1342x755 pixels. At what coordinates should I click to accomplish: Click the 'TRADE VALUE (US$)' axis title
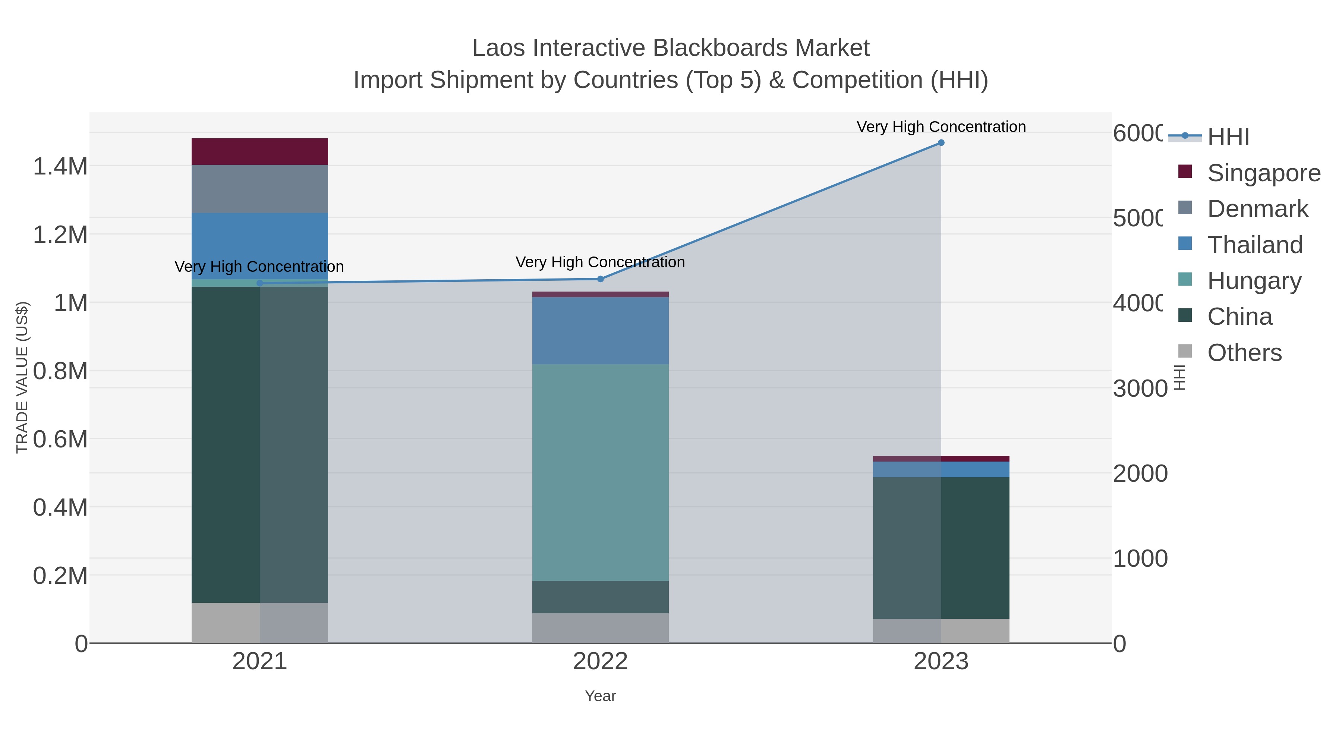22,377
